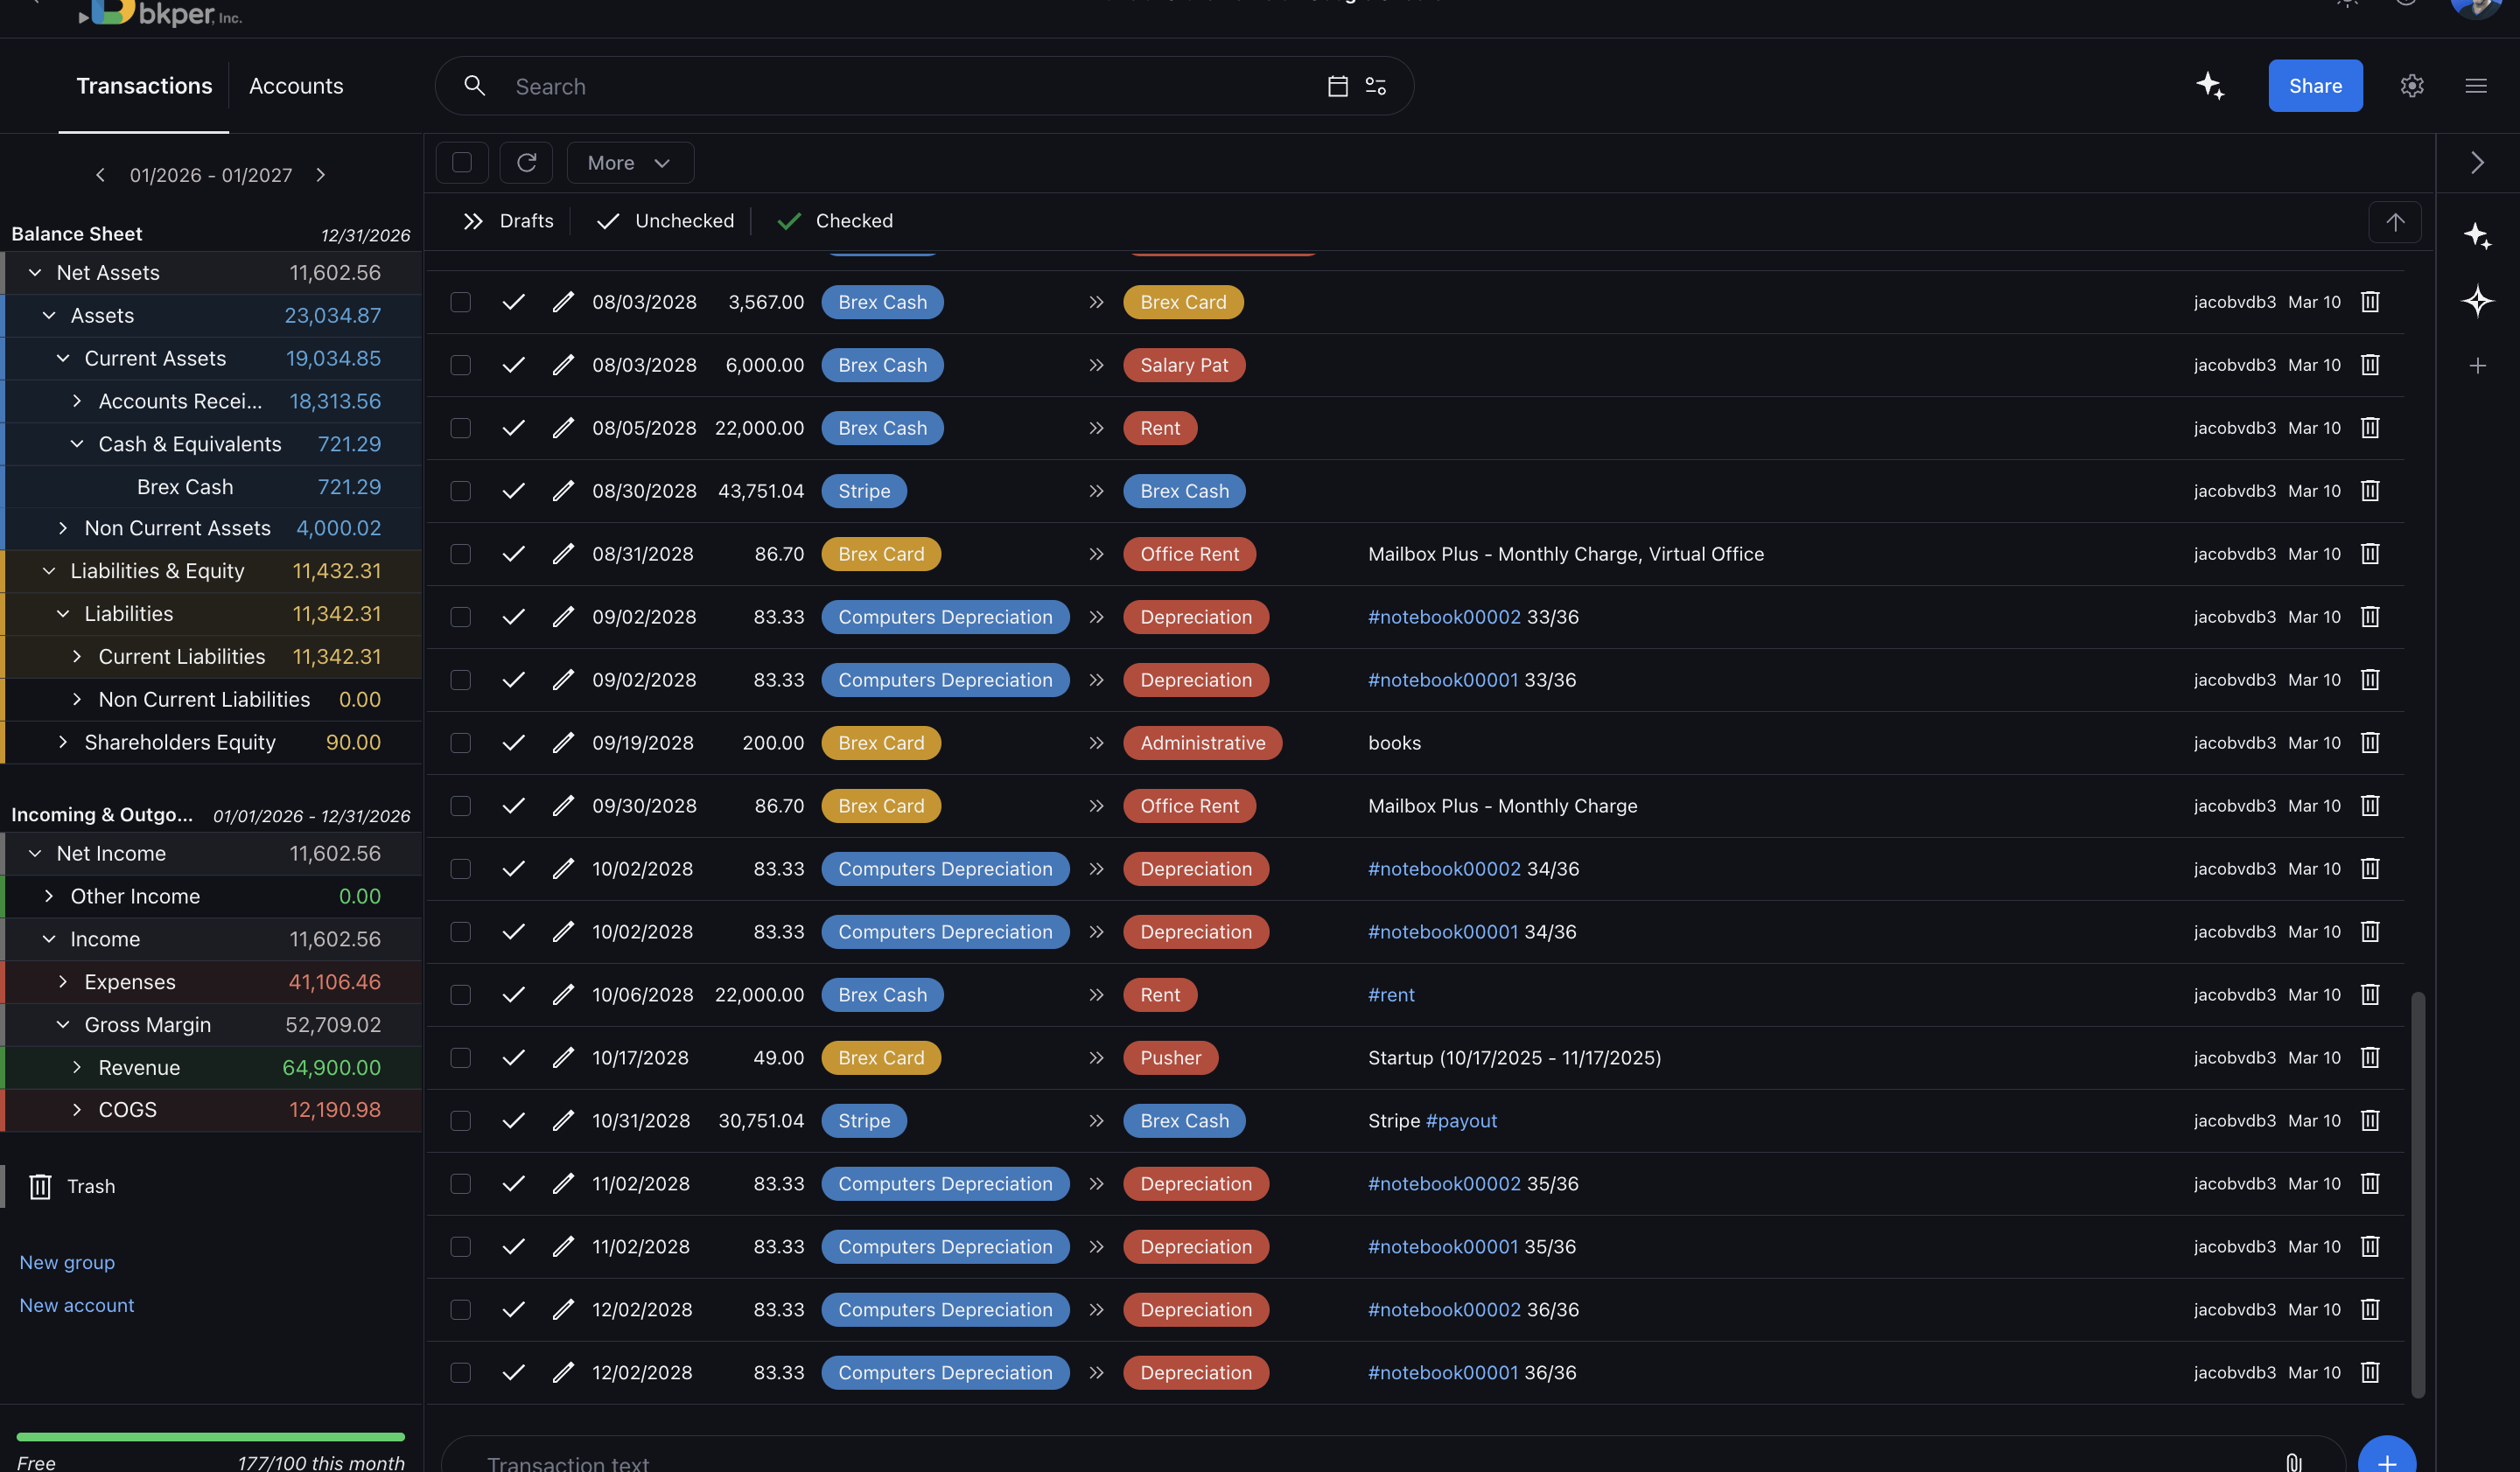Click the scroll-to-top arrow button
The image size is (2520, 1472).
tap(2395, 222)
